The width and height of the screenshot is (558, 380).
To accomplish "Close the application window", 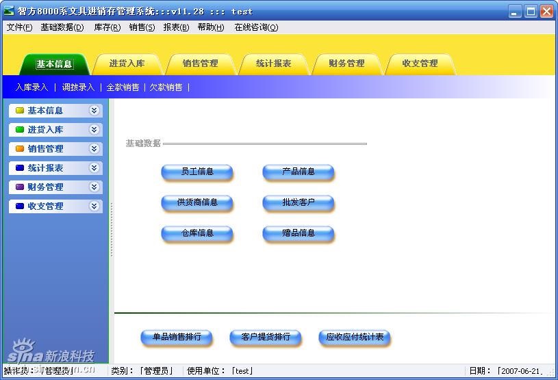I will coord(547,12).
